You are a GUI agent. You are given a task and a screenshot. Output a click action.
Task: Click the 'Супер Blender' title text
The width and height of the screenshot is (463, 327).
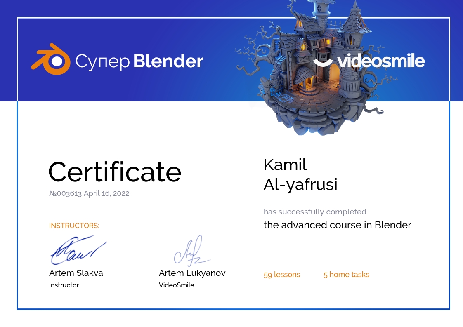(x=139, y=61)
